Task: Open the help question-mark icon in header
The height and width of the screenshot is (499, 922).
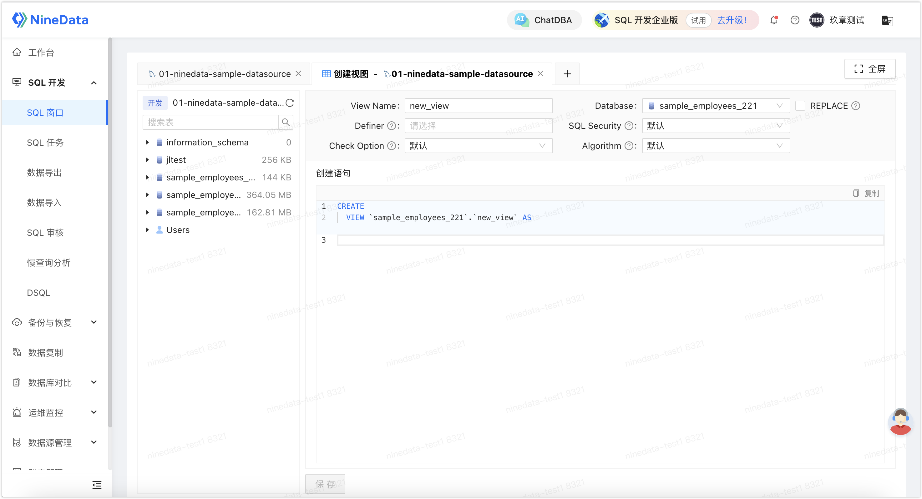Action: tap(795, 20)
